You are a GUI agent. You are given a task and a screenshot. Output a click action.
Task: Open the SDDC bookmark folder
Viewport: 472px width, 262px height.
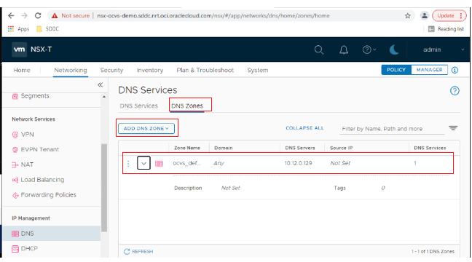pyautogui.click(x=47, y=29)
